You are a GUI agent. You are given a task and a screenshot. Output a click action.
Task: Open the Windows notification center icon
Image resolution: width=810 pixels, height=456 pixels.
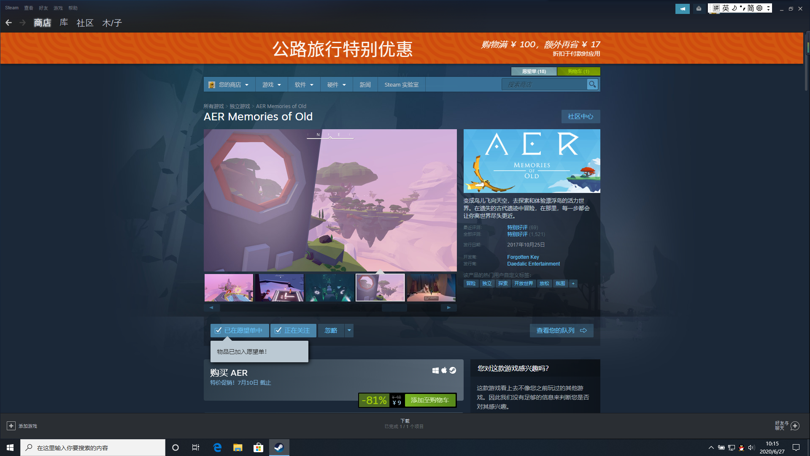pyautogui.click(x=796, y=448)
